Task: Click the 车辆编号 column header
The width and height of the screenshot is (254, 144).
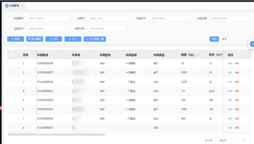Action: coord(42,55)
